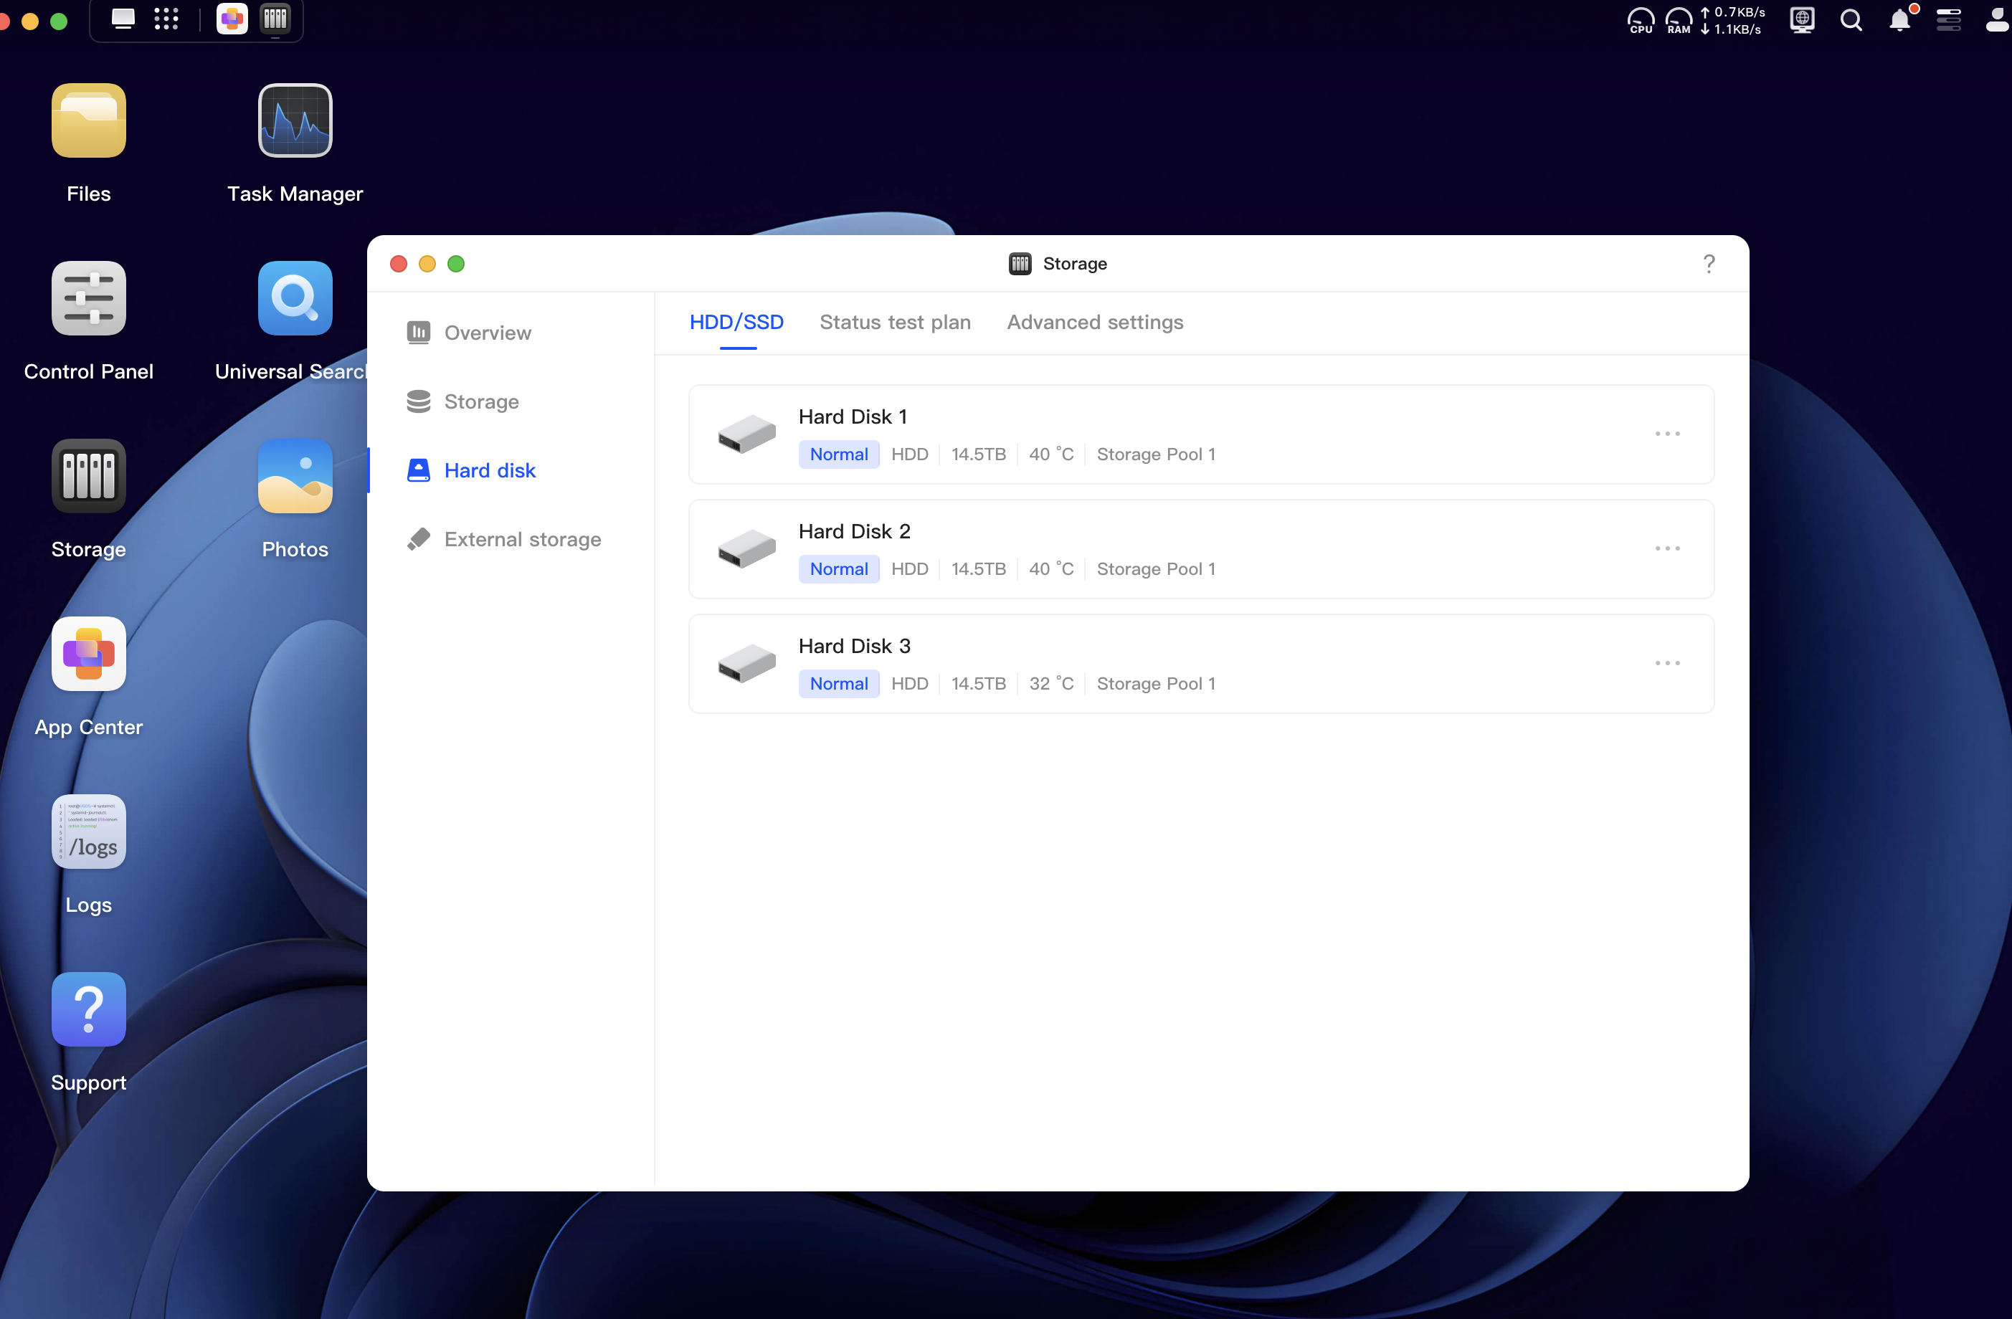Open the user account menu
The width and height of the screenshot is (2012, 1319).
pos(1997,20)
